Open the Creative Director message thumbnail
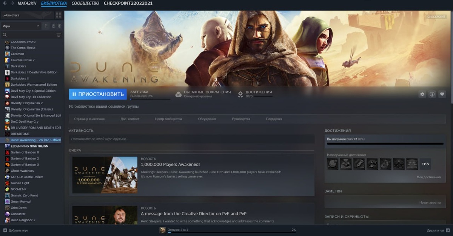 point(105,215)
